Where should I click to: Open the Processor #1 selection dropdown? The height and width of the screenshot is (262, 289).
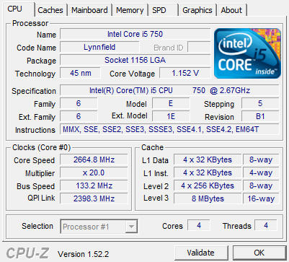99,227
